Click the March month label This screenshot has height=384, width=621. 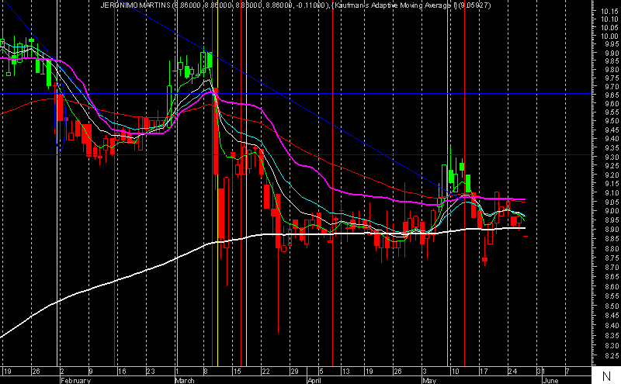pyautogui.click(x=185, y=380)
